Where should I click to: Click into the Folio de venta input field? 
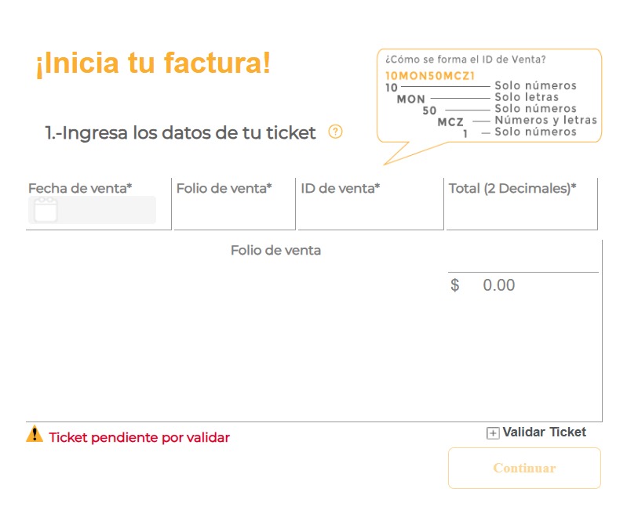(x=235, y=212)
